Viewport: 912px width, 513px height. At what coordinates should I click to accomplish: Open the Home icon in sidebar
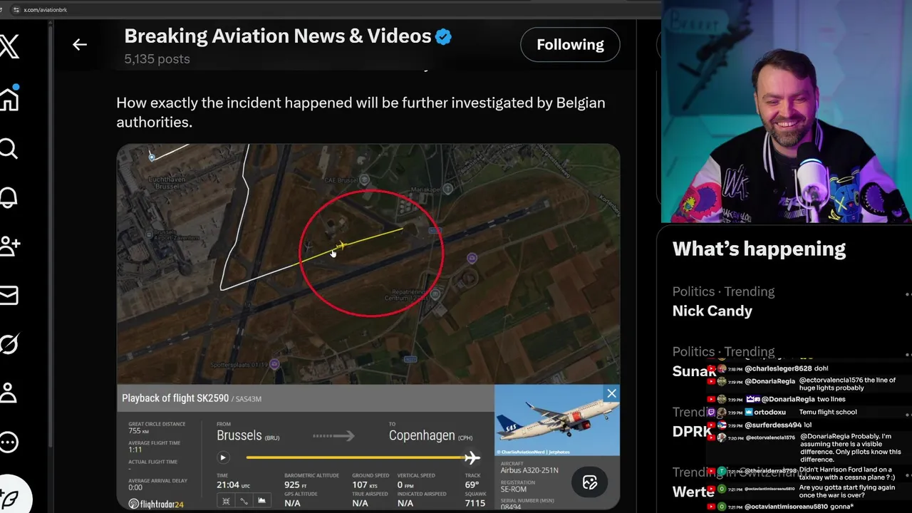click(9, 98)
